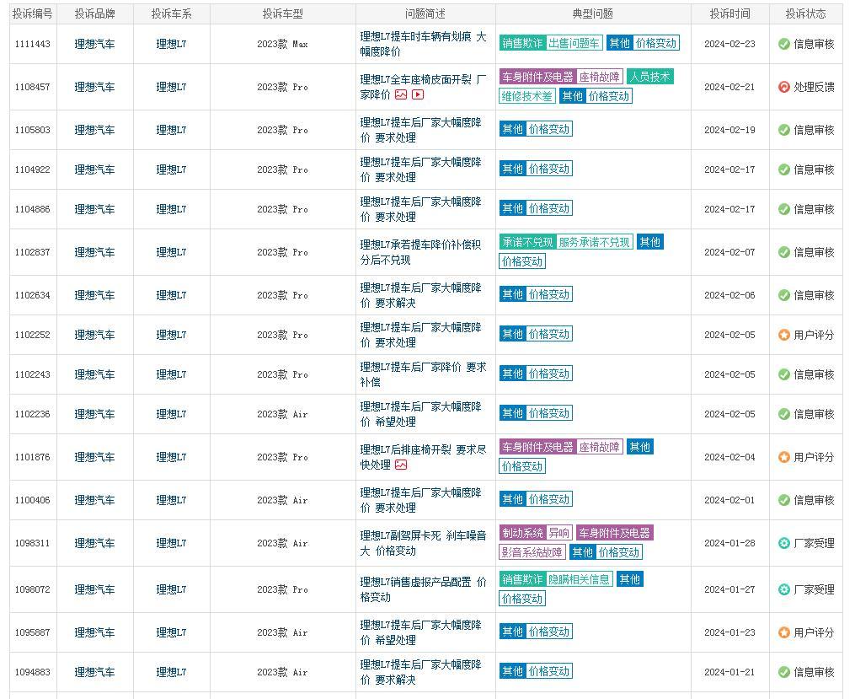Click 理想L7 series in row 1100406
855x699 pixels.
point(171,500)
